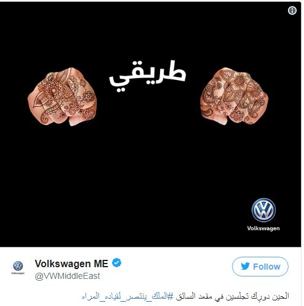Click the right henna-decorated fist
The width and height of the screenshot is (304, 306).
(x=234, y=96)
